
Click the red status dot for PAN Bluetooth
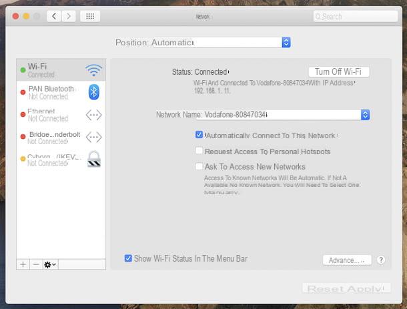tap(23, 92)
